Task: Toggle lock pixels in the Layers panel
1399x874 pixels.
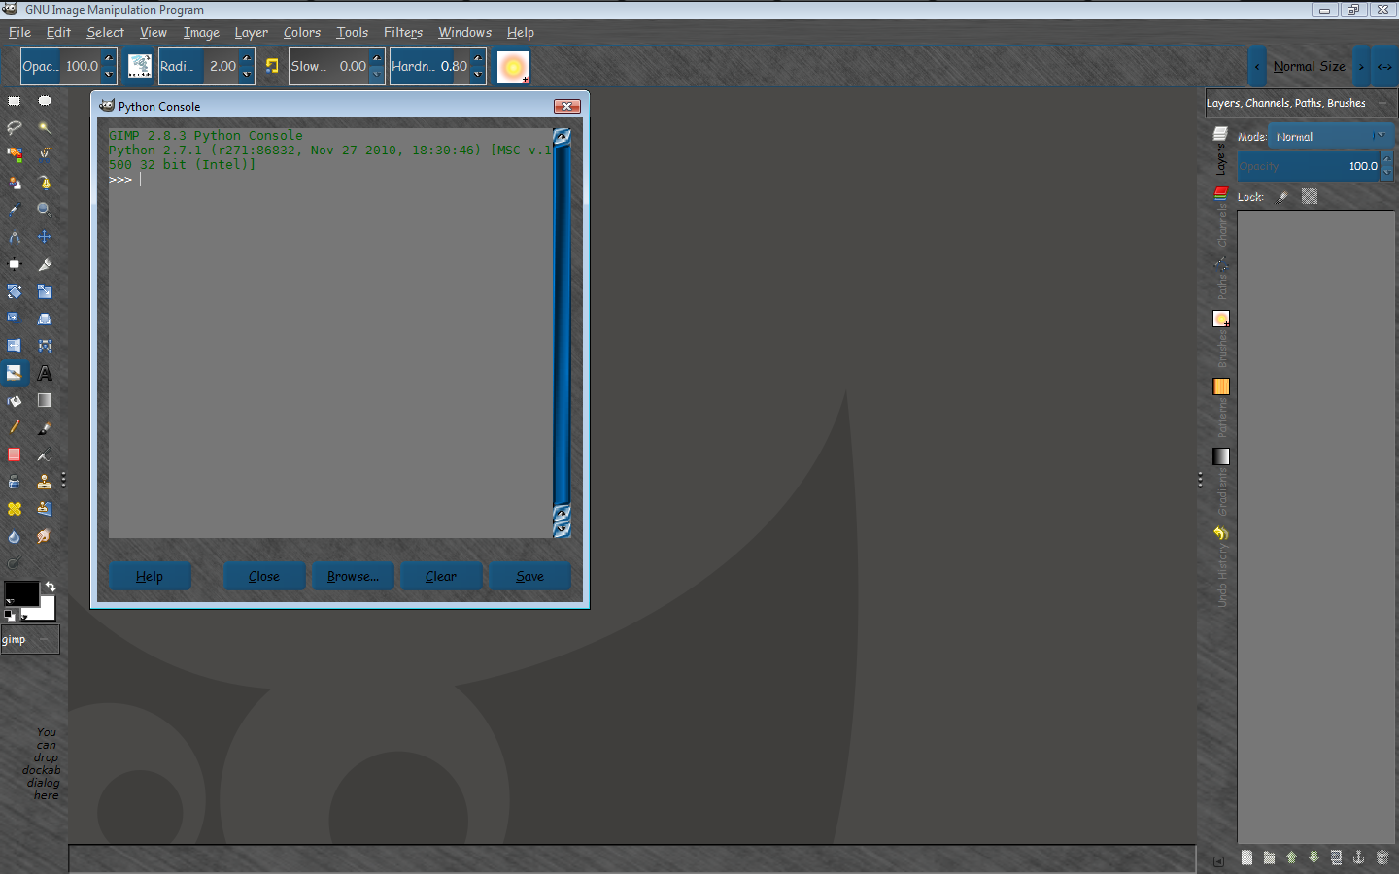Action: click(1280, 196)
